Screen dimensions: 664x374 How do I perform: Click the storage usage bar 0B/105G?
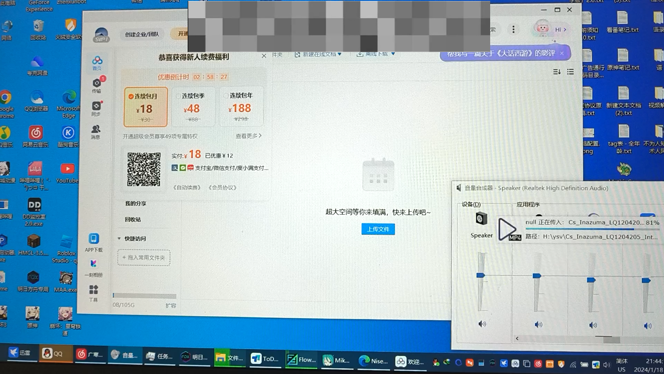click(144, 296)
